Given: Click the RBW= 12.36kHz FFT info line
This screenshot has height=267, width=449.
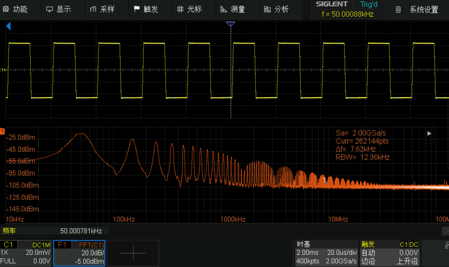Looking at the screenshot, I should click(362, 157).
